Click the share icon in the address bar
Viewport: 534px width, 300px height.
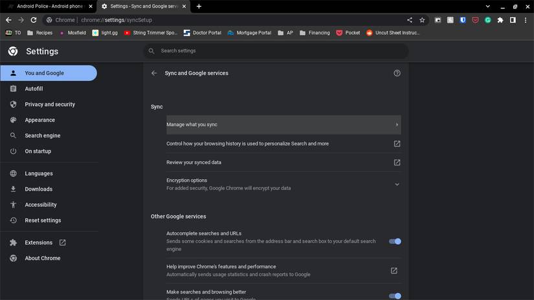[x=410, y=20]
